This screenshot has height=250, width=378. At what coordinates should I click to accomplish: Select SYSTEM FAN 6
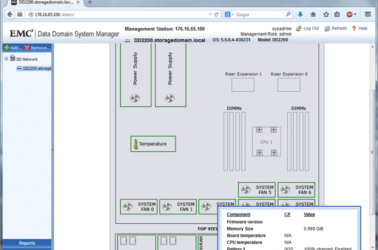(x=296, y=190)
